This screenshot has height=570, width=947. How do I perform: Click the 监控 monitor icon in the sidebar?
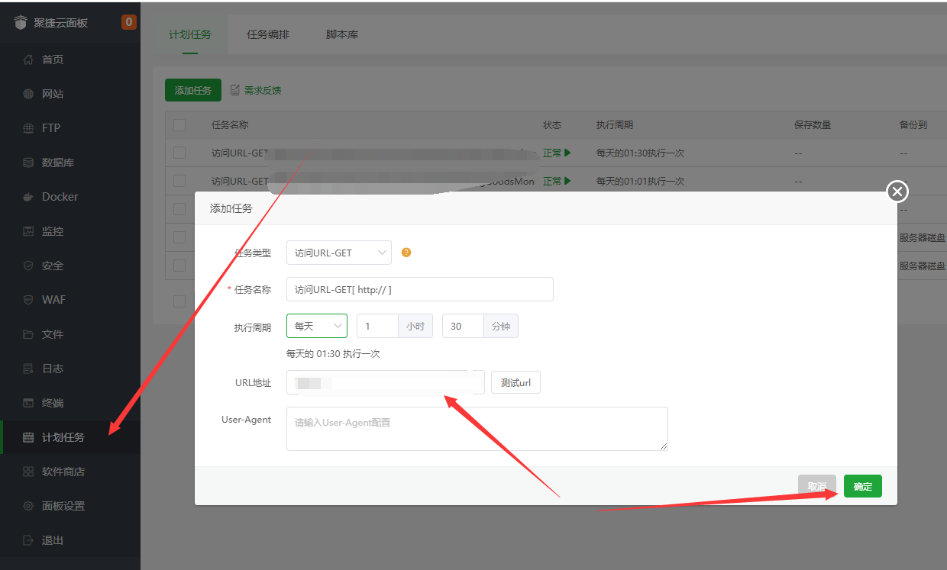[x=28, y=231]
